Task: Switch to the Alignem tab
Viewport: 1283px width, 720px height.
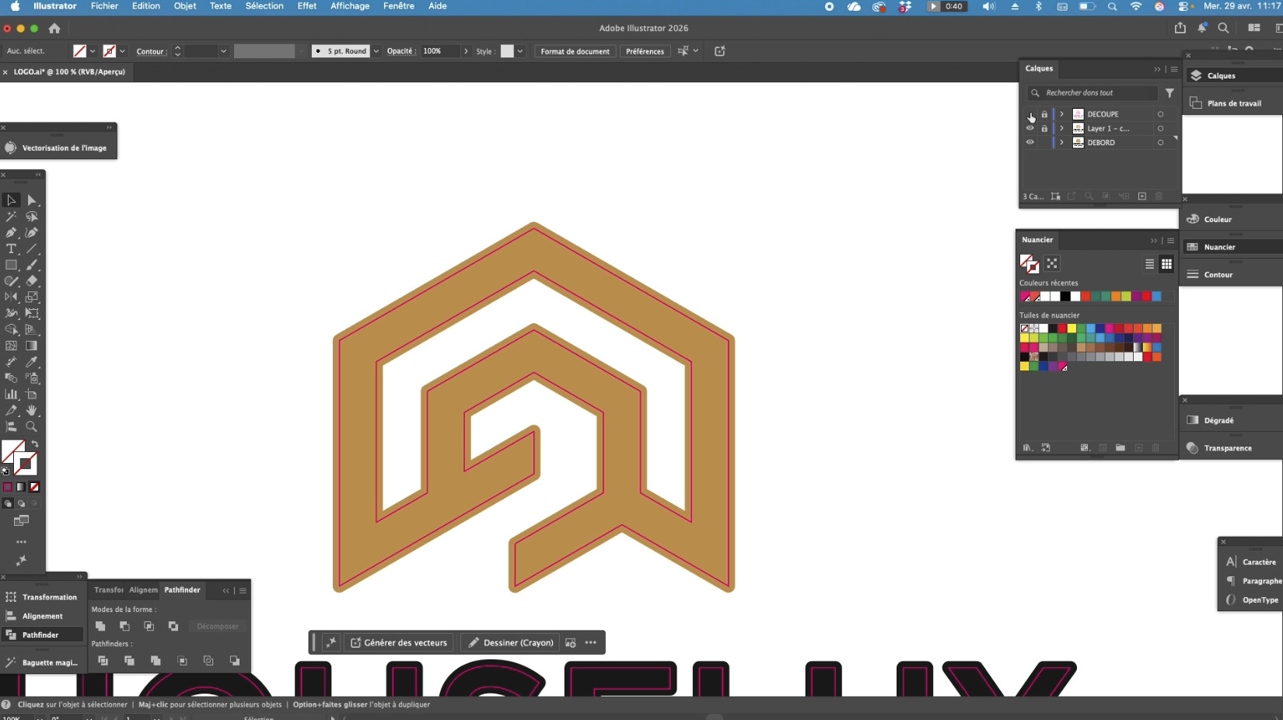Action: pyautogui.click(x=143, y=590)
